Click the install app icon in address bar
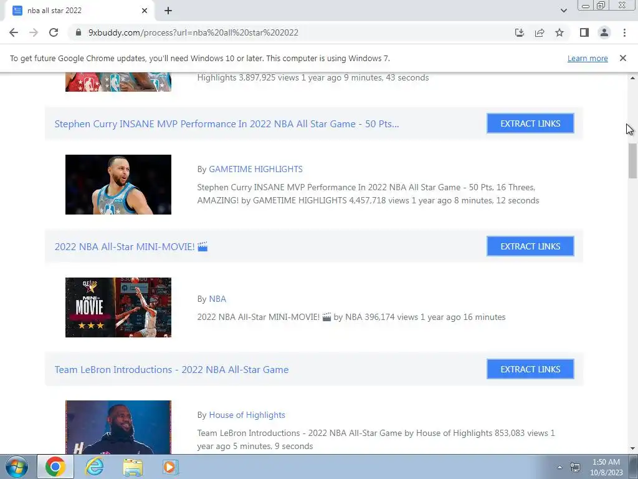 [520, 32]
